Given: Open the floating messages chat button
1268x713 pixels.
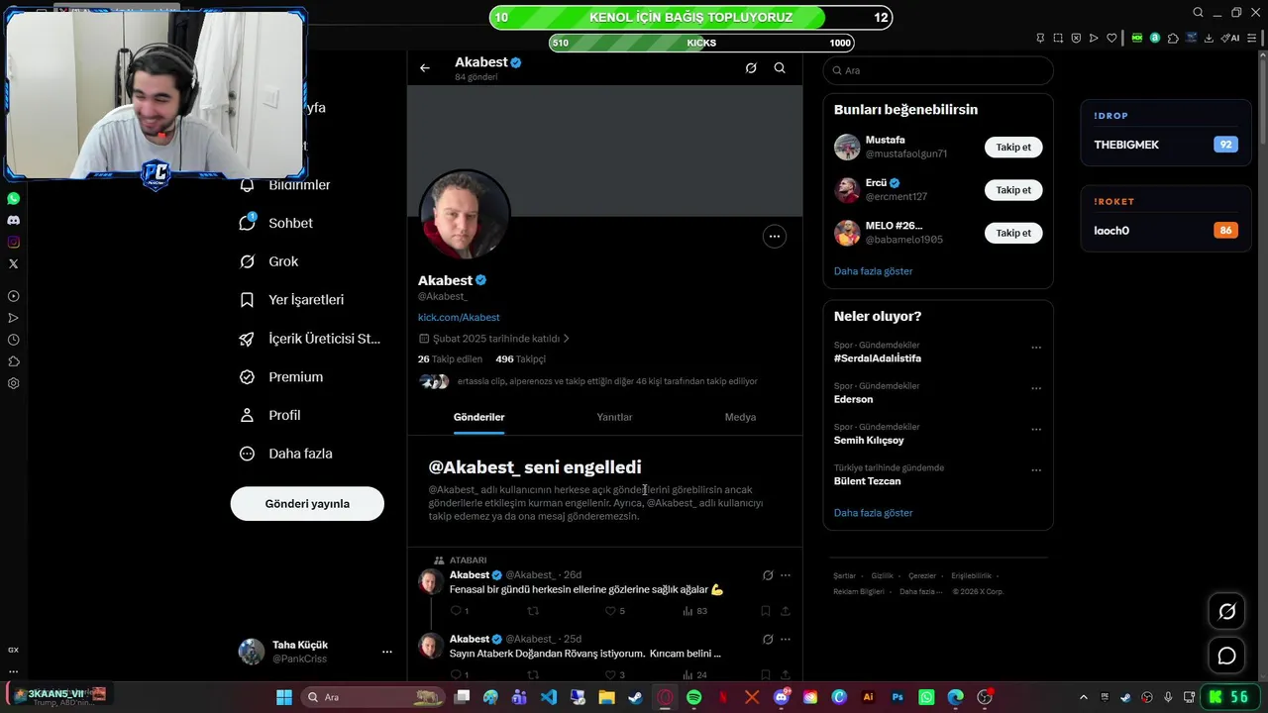Looking at the screenshot, I should (x=1226, y=656).
